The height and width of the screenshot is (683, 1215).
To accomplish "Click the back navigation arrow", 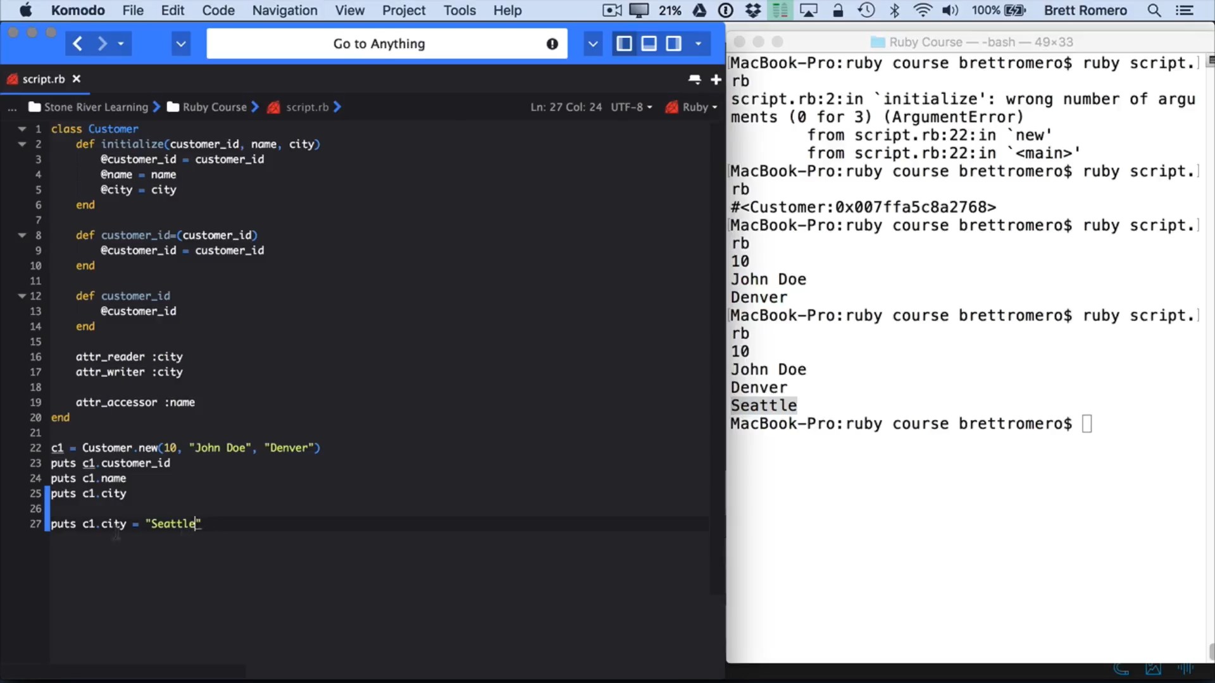I will pyautogui.click(x=77, y=44).
